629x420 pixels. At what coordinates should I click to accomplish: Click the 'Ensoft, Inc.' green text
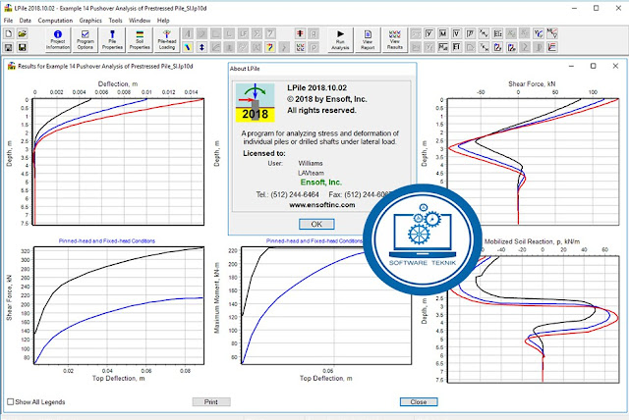pyautogui.click(x=321, y=183)
